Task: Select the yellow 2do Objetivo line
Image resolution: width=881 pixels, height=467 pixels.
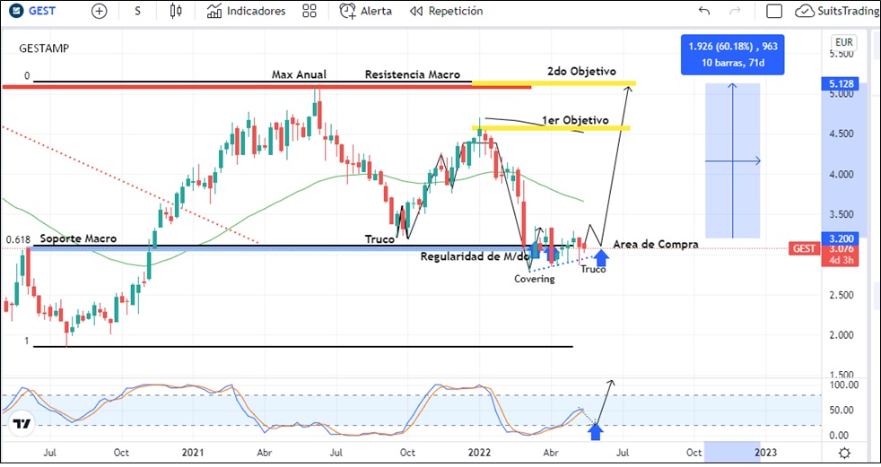Action: pyautogui.click(x=556, y=83)
